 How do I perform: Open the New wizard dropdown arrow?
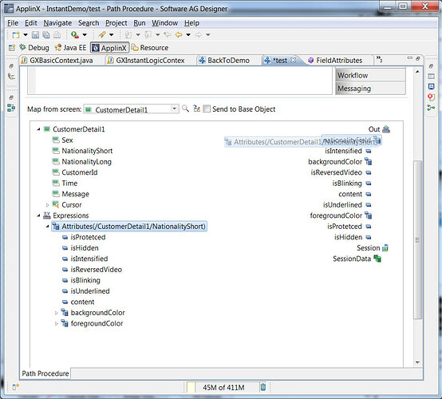(x=26, y=34)
